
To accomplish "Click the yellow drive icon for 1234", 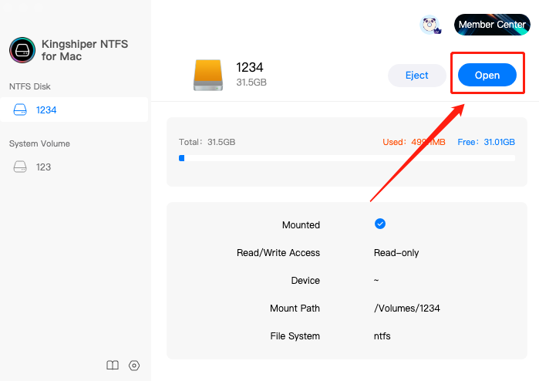I will coord(208,75).
